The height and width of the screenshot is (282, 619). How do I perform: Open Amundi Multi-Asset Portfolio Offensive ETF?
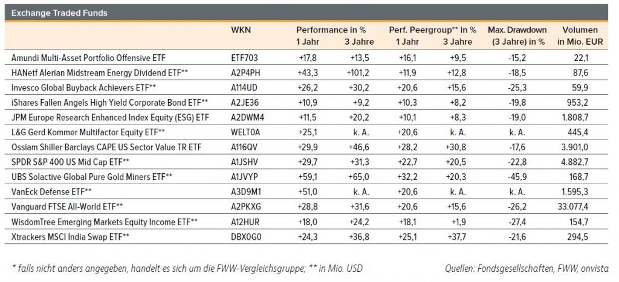[x=88, y=58]
